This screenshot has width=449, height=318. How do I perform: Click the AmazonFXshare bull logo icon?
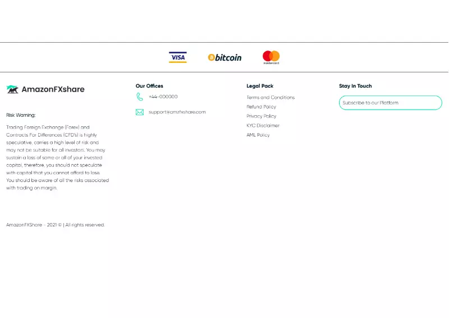12,89
